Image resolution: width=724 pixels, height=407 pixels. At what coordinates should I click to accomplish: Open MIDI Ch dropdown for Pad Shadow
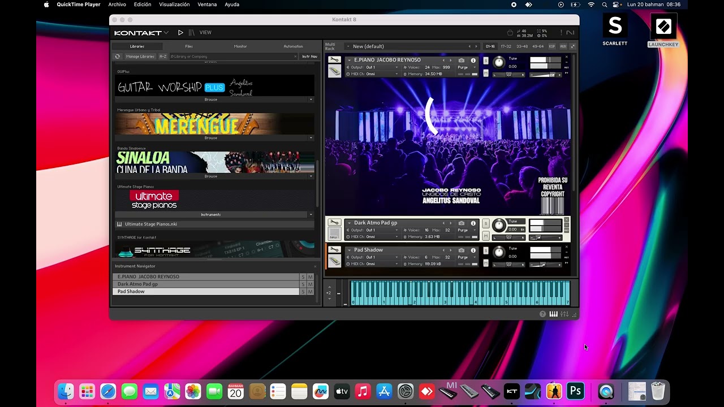click(373, 264)
